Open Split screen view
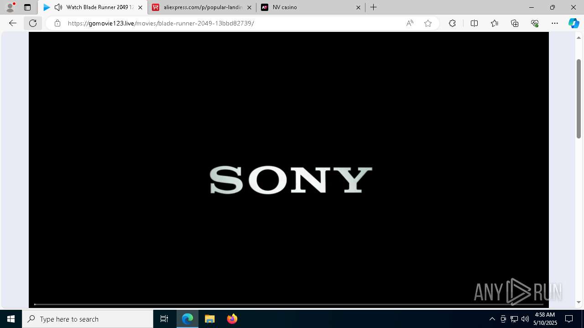The image size is (584, 328). tap(474, 23)
